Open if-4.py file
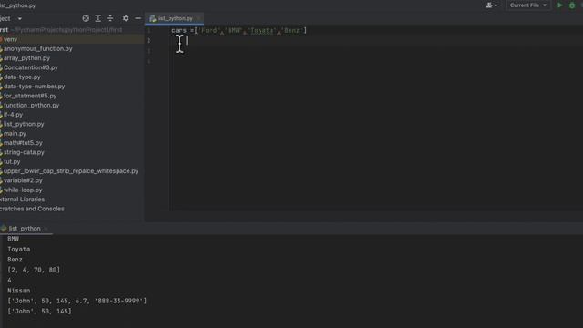Image resolution: width=583 pixels, height=328 pixels. 13,115
